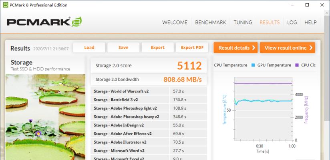This screenshot has height=160, width=330.
Task: Select the World of Warcraft v2 row
Action: pos(149,91)
